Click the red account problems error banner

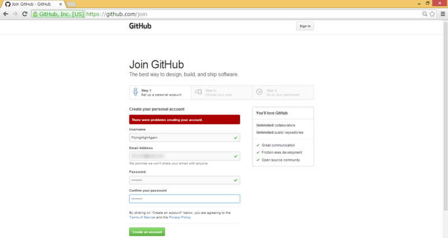tap(185, 120)
